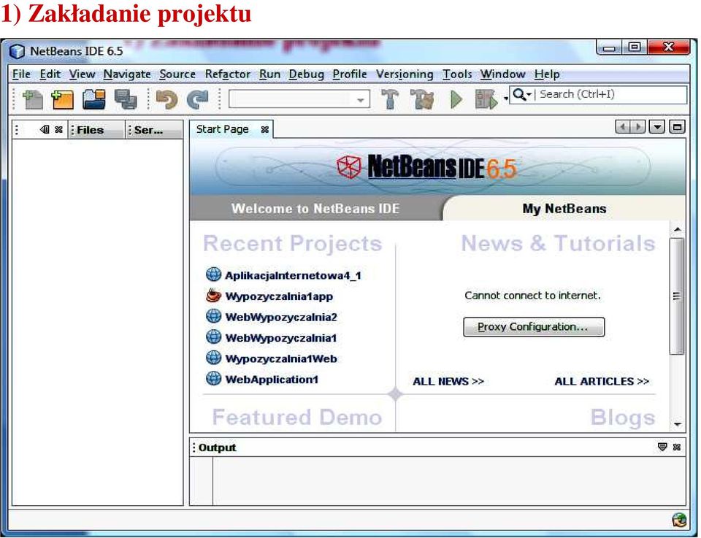The width and height of the screenshot is (701, 538).
Task: Open the ALL NEWS >> link
Action: click(x=448, y=381)
